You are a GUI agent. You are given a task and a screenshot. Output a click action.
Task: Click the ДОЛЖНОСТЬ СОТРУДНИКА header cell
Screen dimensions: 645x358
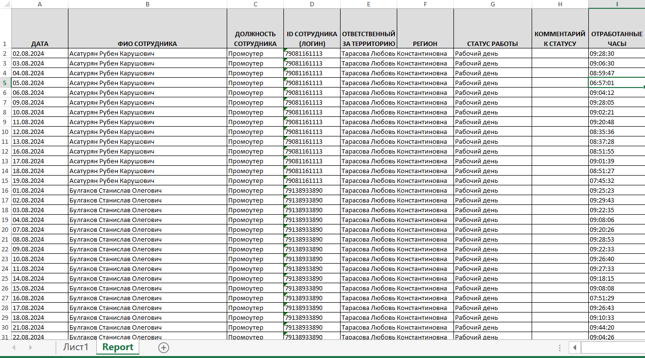pos(255,28)
